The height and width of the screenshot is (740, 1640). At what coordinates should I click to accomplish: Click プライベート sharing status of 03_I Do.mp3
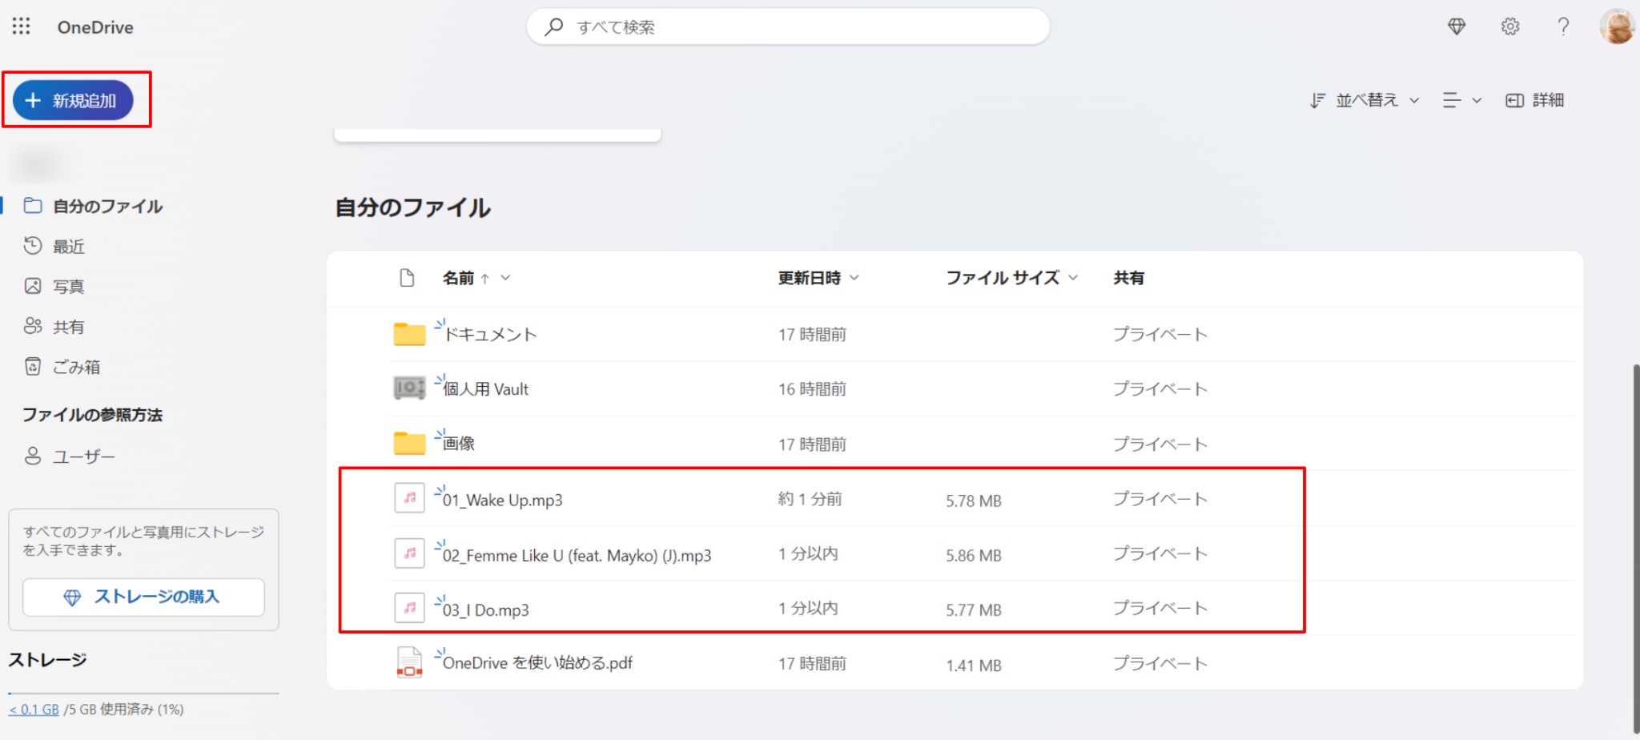pyautogui.click(x=1160, y=608)
